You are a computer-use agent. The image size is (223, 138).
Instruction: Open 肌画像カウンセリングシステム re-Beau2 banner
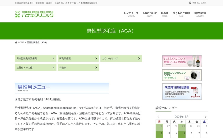click(x=182, y=75)
